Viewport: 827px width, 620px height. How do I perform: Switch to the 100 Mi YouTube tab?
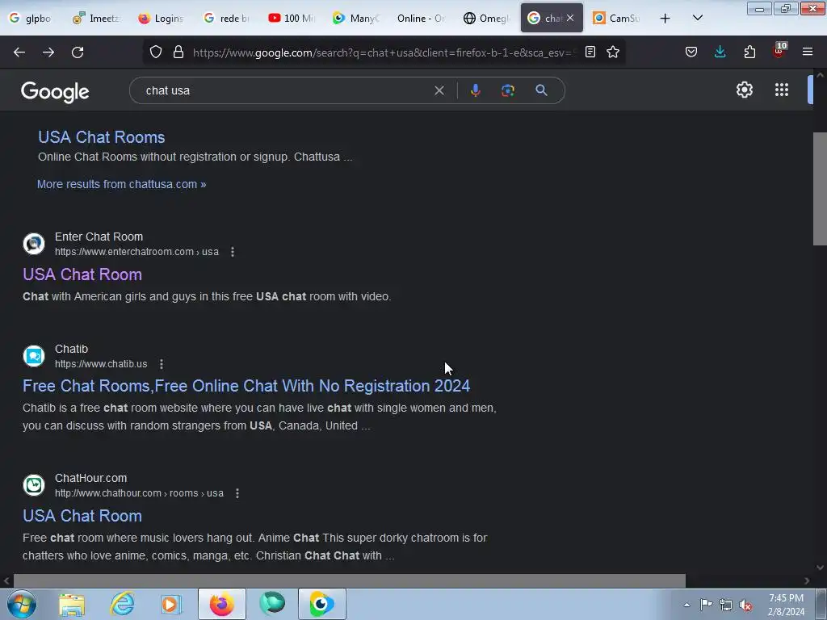[291, 18]
